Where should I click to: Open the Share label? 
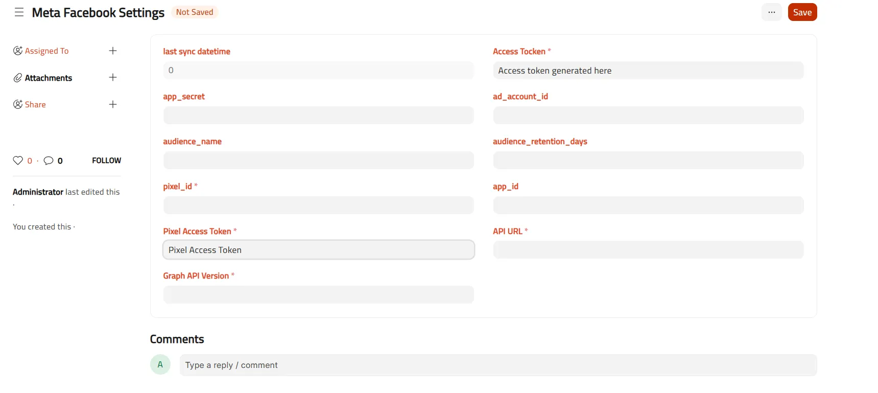tap(35, 104)
